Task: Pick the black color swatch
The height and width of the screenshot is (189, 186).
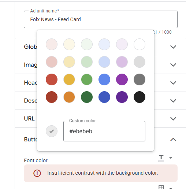Action: tap(139, 97)
